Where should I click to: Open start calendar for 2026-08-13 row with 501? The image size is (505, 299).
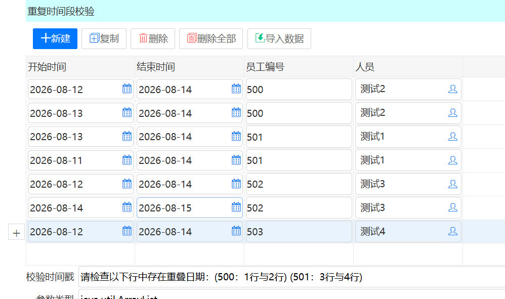click(x=127, y=137)
